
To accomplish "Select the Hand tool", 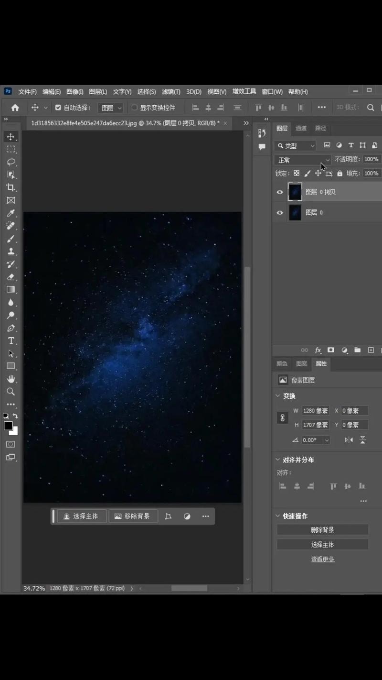I will [x=11, y=379].
